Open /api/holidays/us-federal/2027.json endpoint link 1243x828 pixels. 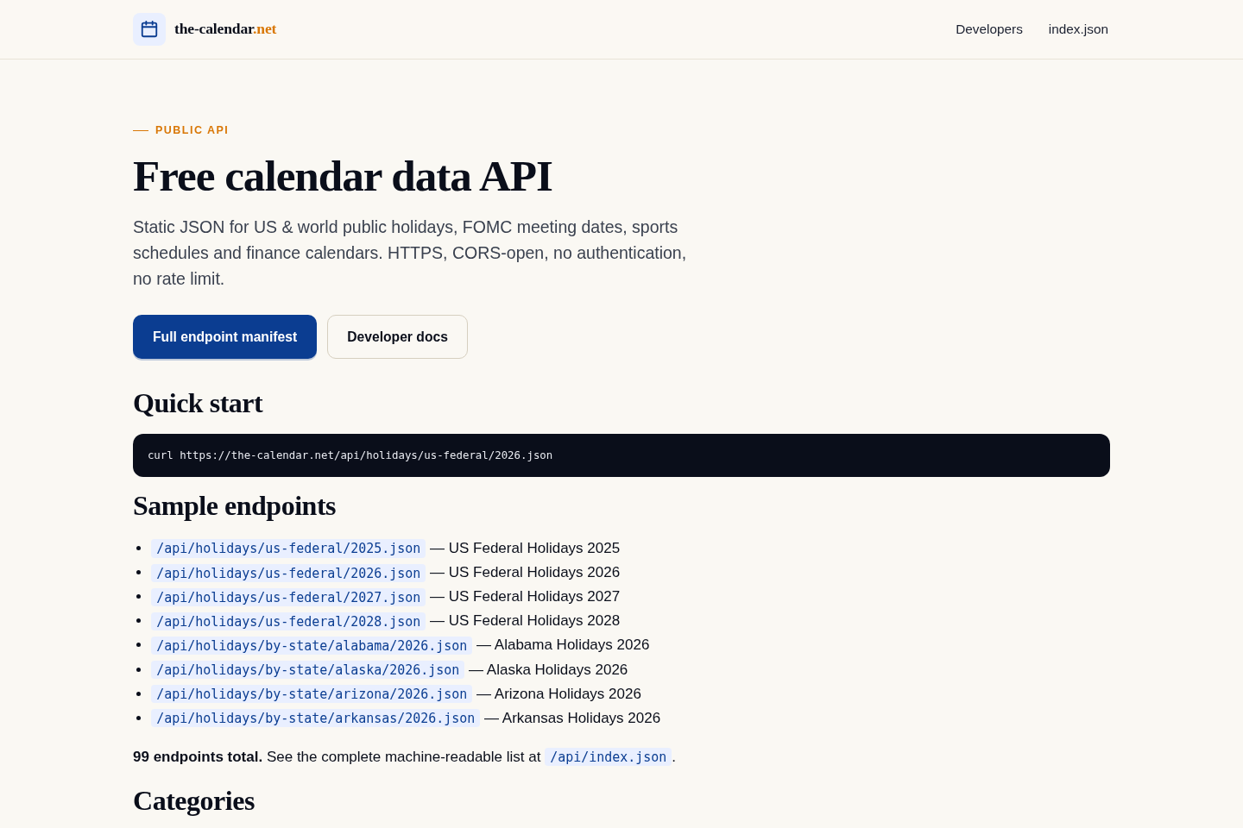point(288,597)
